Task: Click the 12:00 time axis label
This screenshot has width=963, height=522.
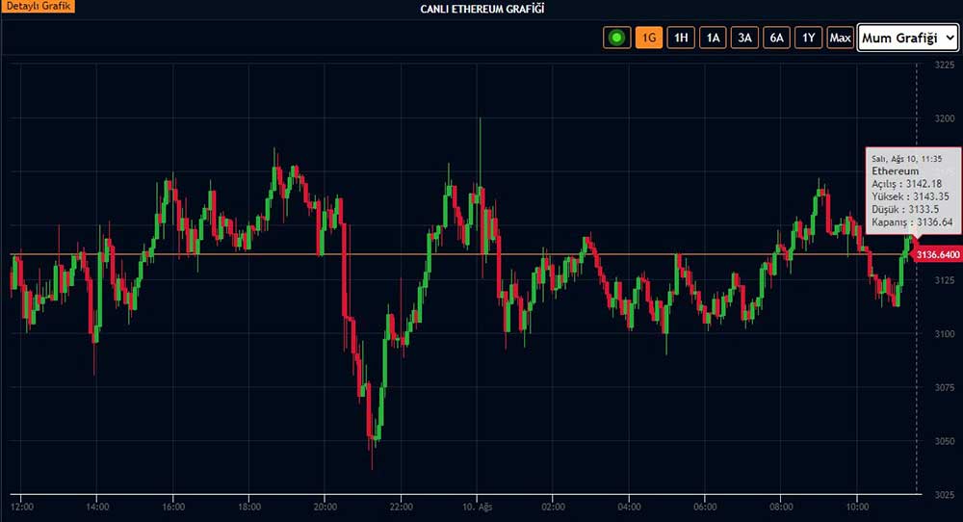Action: (22, 508)
